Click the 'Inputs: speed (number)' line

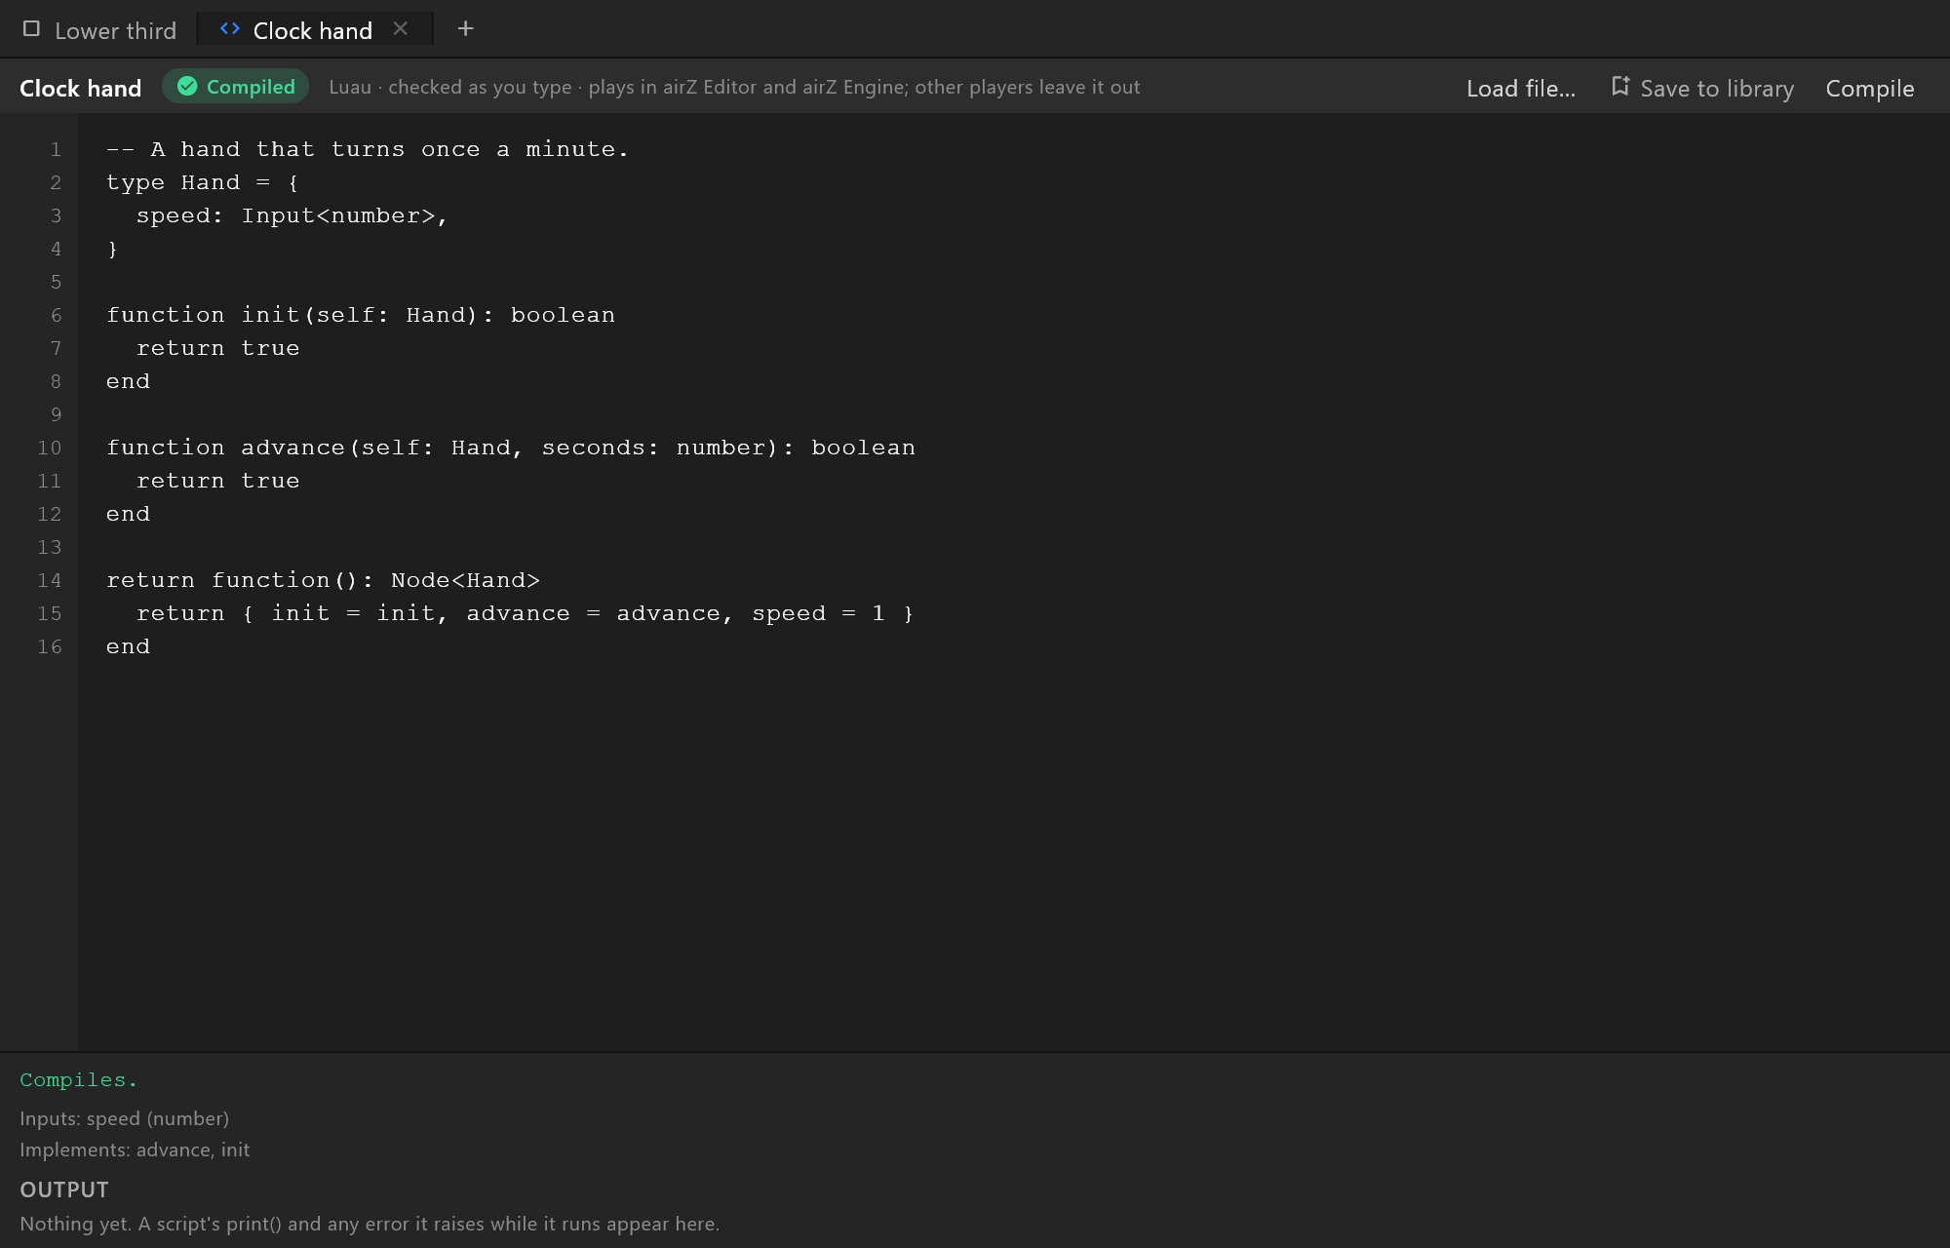coord(125,1118)
